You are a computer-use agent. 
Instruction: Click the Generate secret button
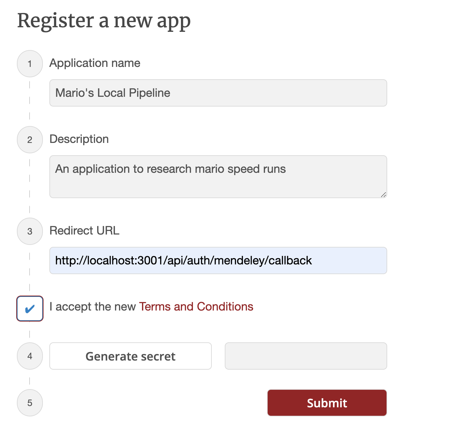point(130,356)
